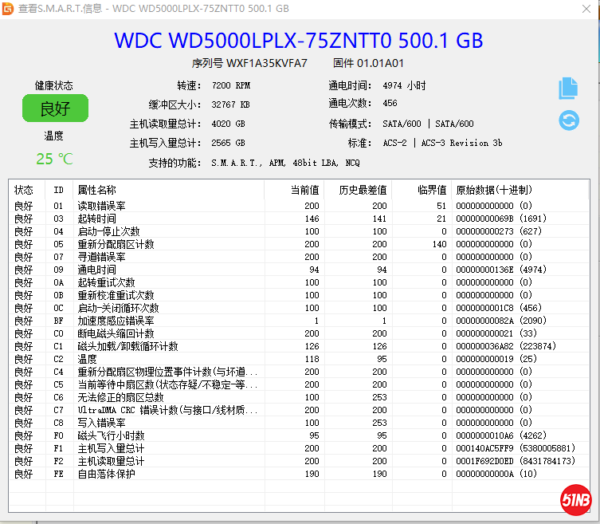Viewport: 600px width, 524px height.
Task: Click the 原始数据(十进制) column header
Action: pos(493,190)
